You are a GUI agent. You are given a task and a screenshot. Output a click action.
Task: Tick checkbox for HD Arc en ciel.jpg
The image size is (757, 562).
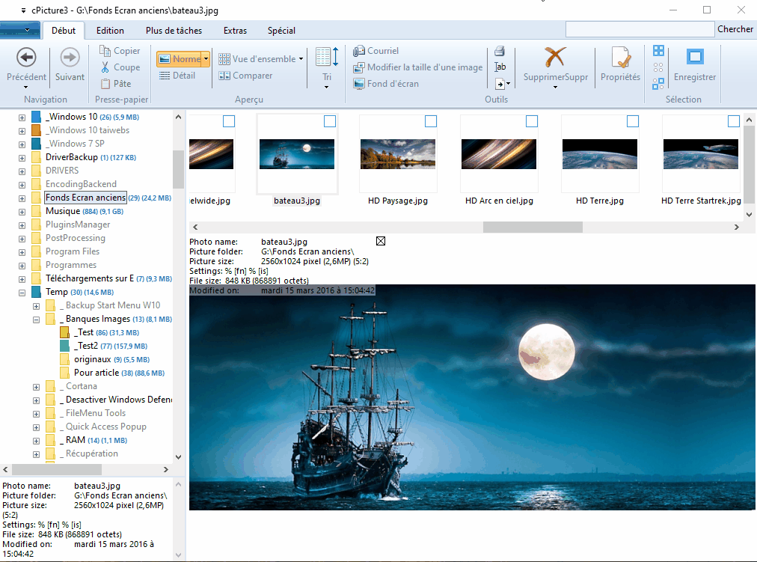(x=532, y=121)
